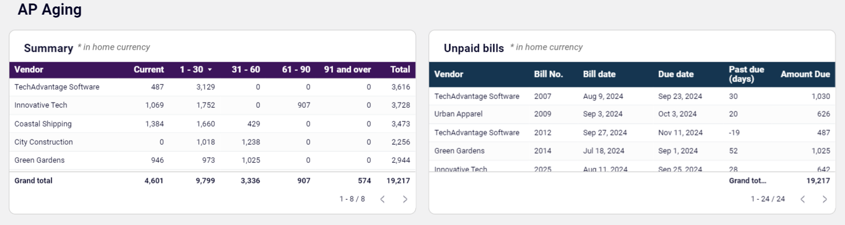Click 1,238 value for City Construction

[x=250, y=142]
